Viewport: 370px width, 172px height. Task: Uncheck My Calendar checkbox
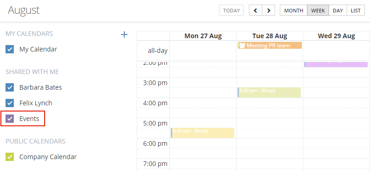pyautogui.click(x=10, y=49)
